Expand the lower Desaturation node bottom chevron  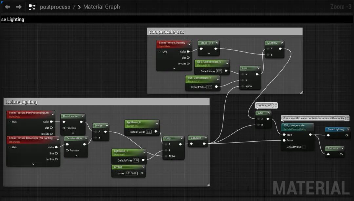pos(76,155)
